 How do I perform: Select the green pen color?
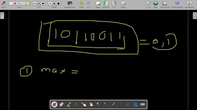[x=23, y=3]
